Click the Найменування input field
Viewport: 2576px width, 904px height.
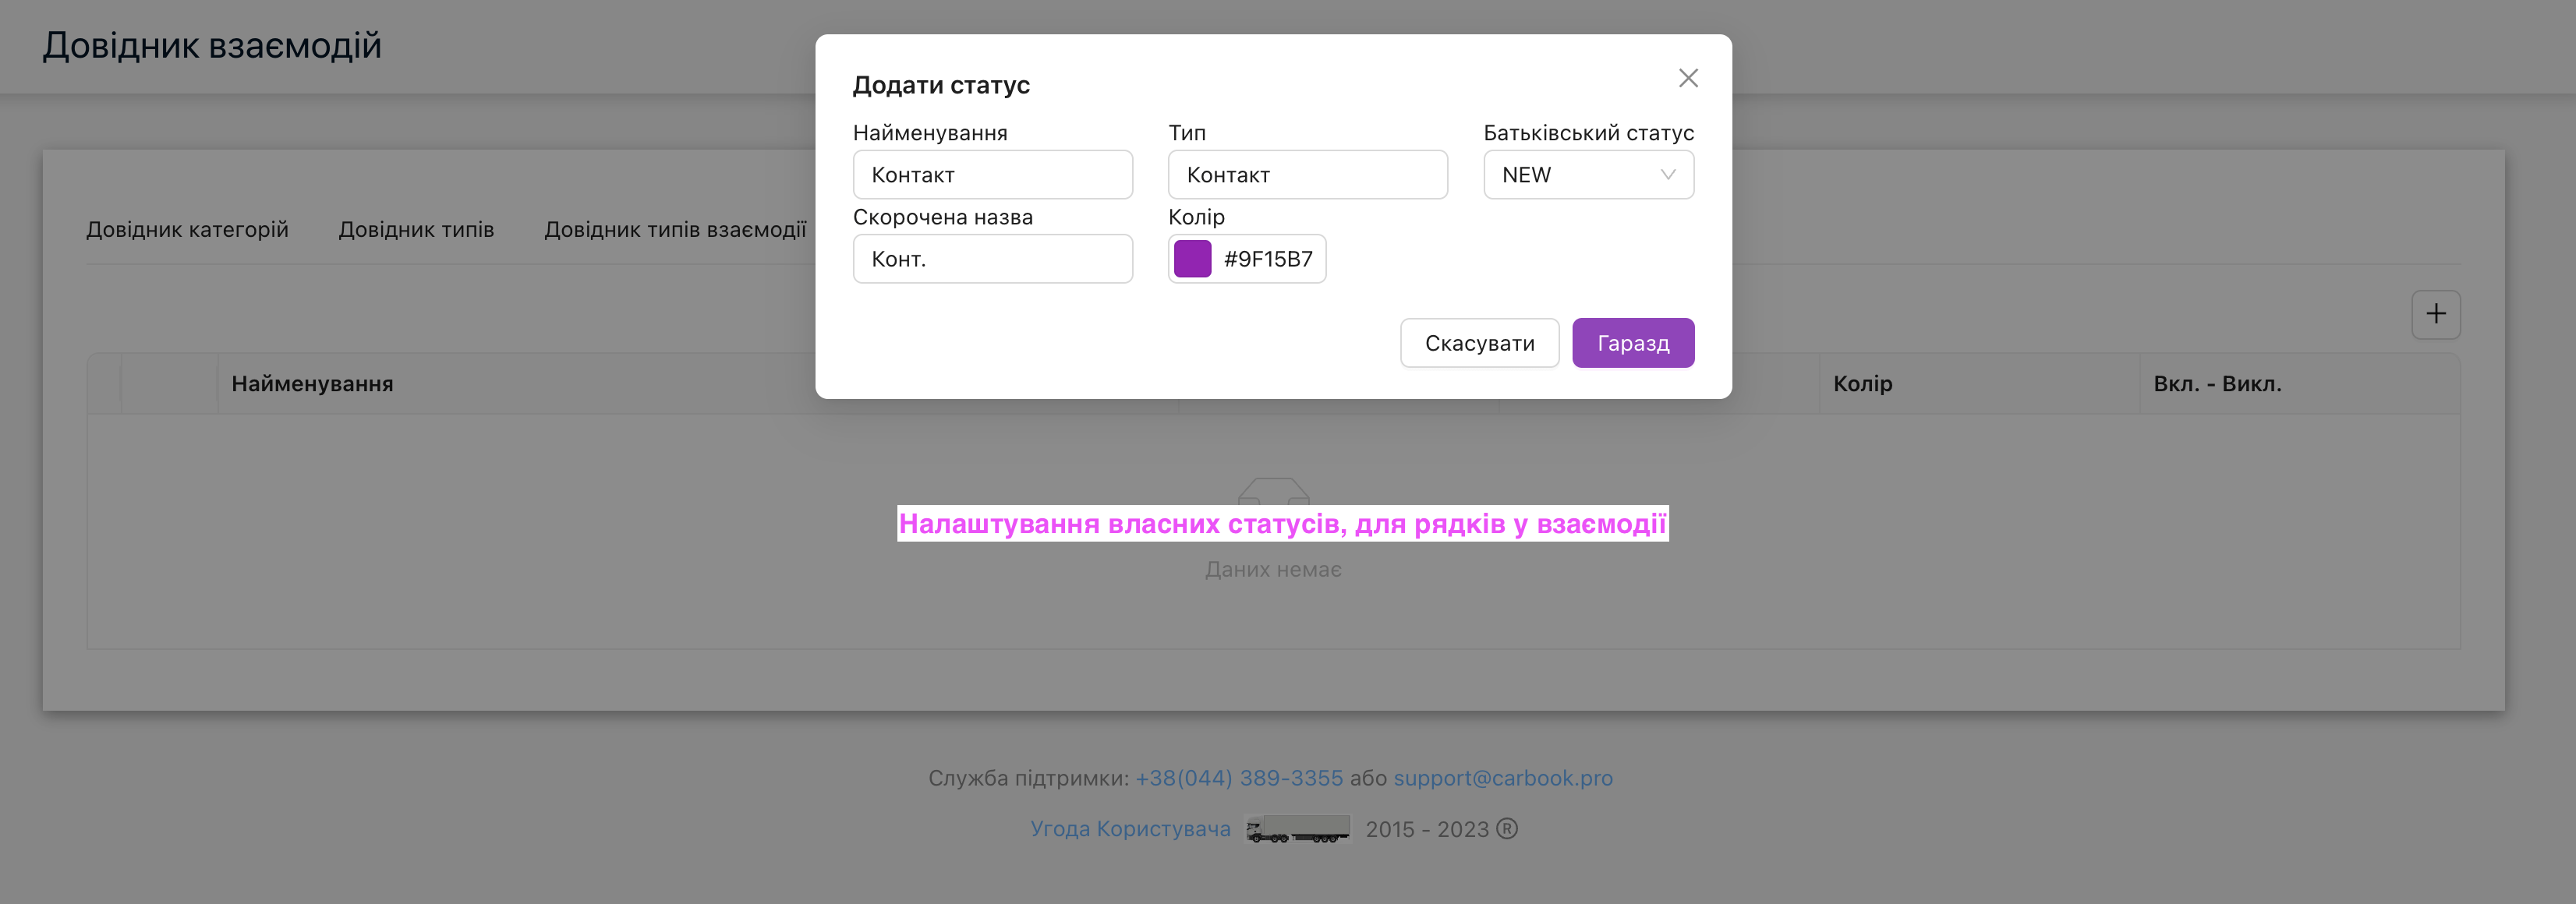(992, 175)
